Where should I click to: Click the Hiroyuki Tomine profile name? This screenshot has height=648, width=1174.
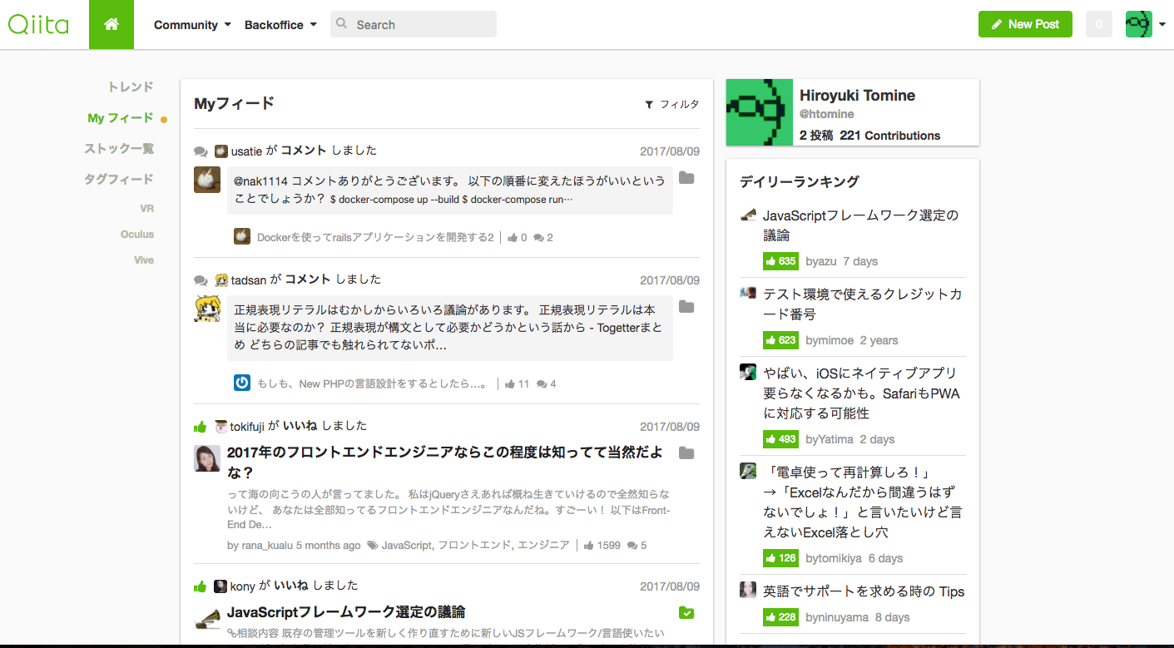tap(857, 96)
